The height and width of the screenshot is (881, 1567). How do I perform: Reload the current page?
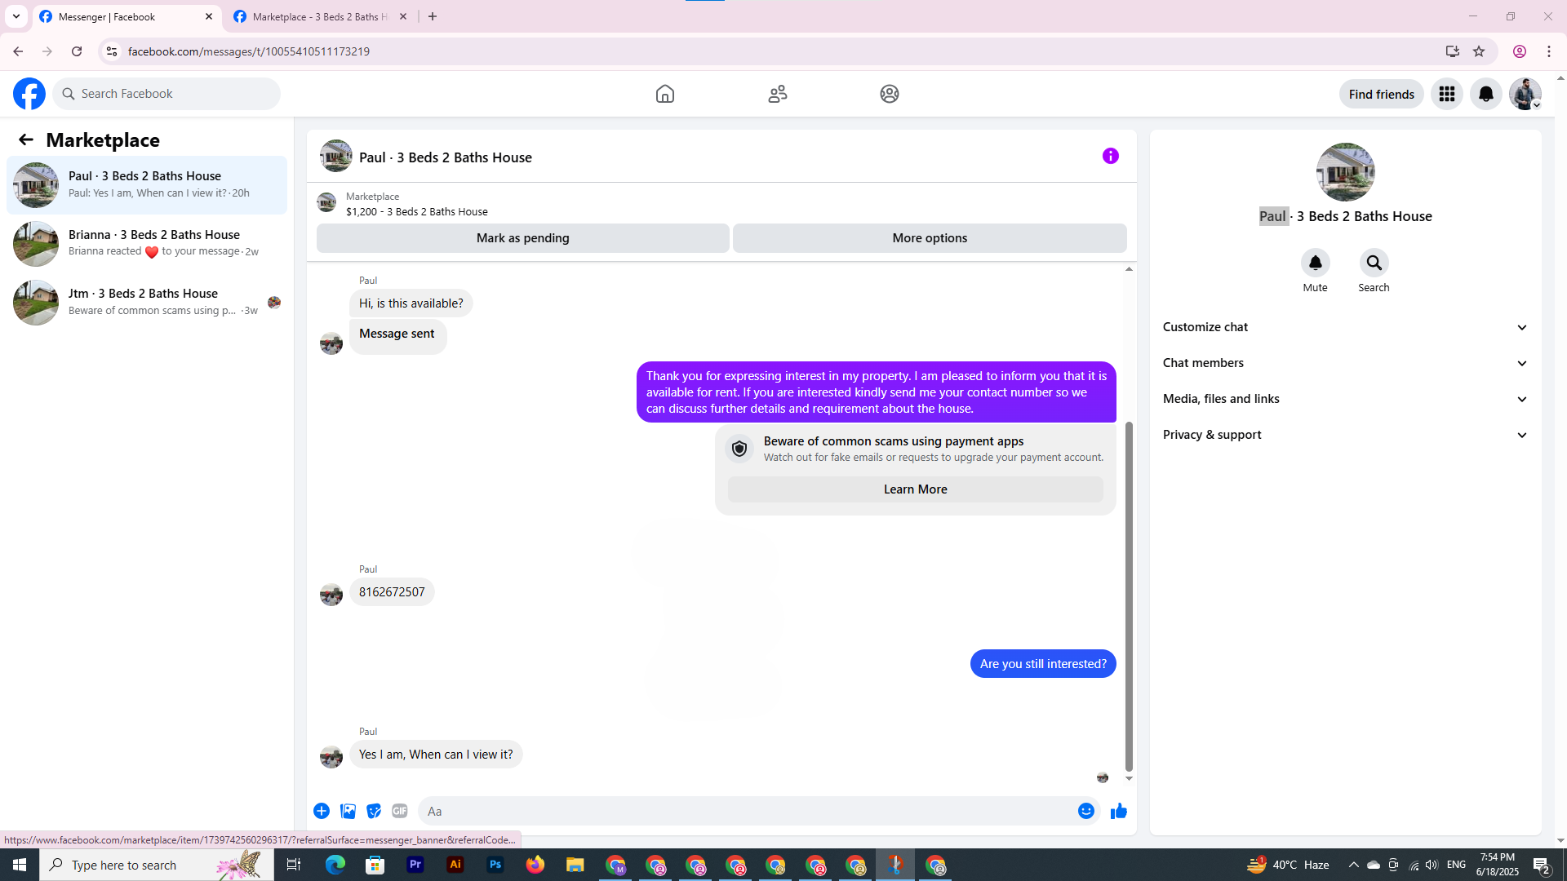pos(77,51)
